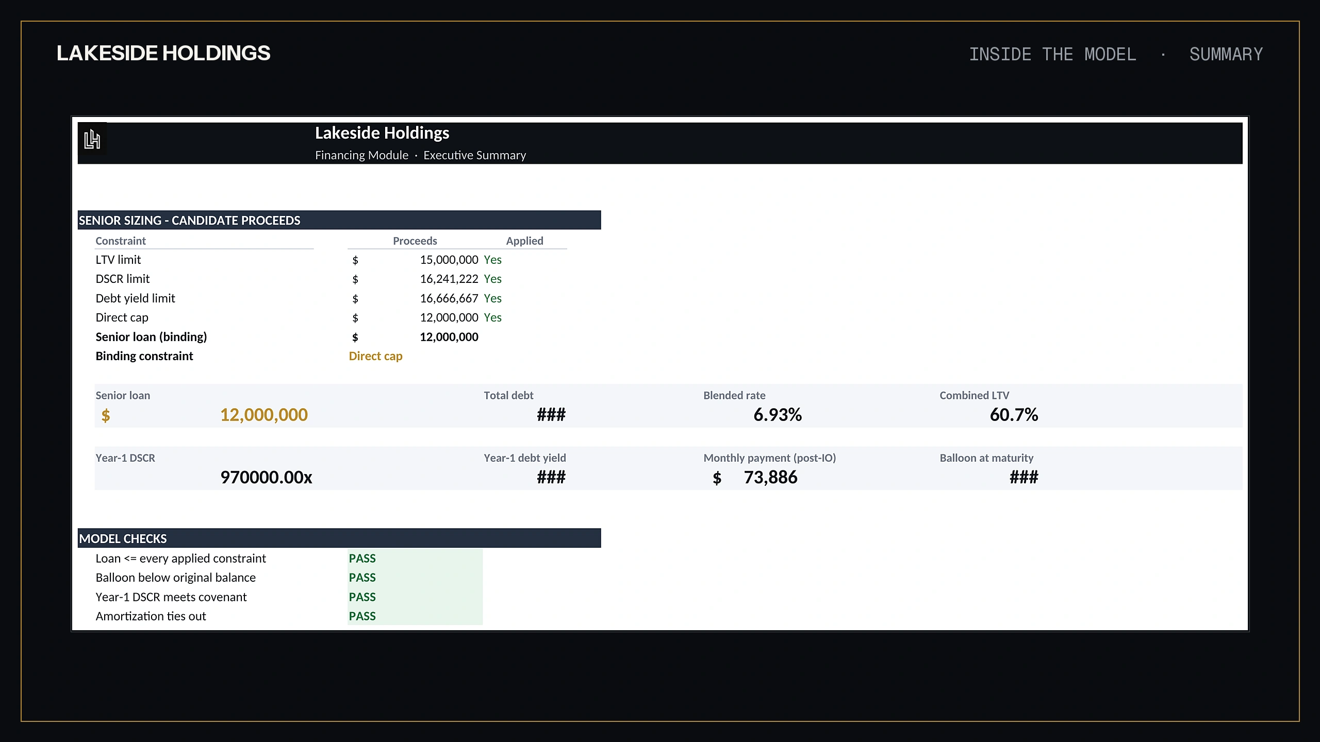Select the Binding constraint label
Image resolution: width=1320 pixels, height=742 pixels.
(x=144, y=356)
